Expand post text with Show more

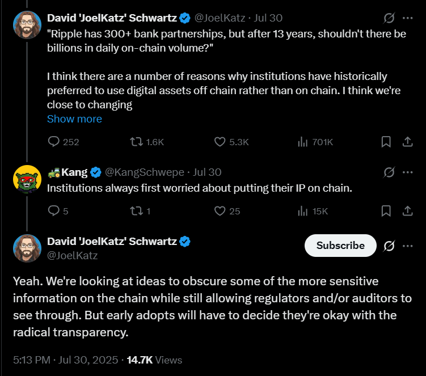click(74, 119)
